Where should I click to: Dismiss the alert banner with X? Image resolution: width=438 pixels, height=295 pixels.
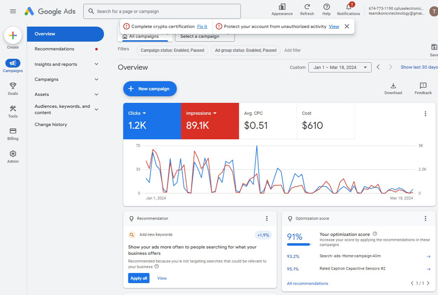click(x=347, y=26)
